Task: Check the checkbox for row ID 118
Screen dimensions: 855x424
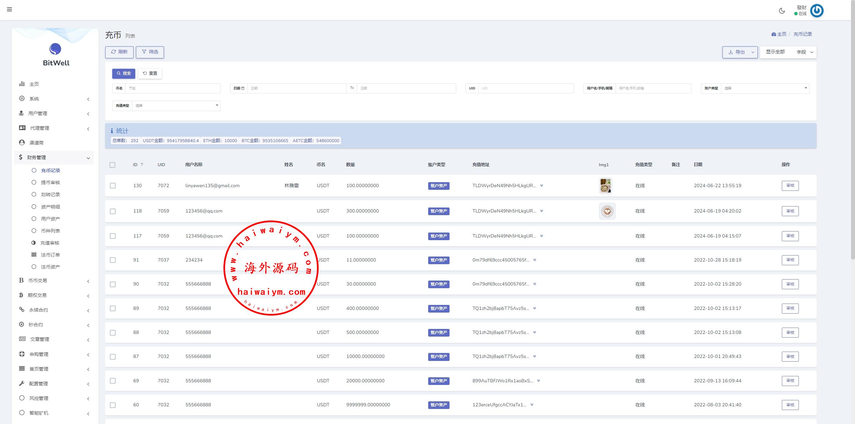Action: pyautogui.click(x=113, y=211)
